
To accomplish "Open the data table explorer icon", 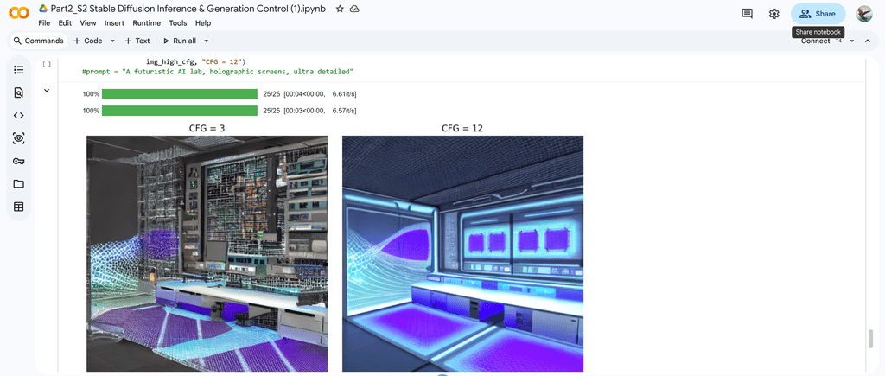I will click(18, 207).
